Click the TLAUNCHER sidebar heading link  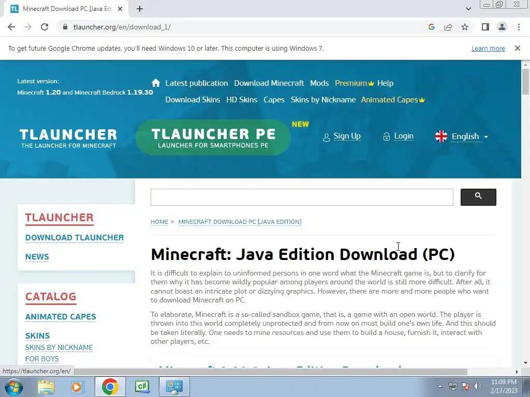pyautogui.click(x=59, y=218)
